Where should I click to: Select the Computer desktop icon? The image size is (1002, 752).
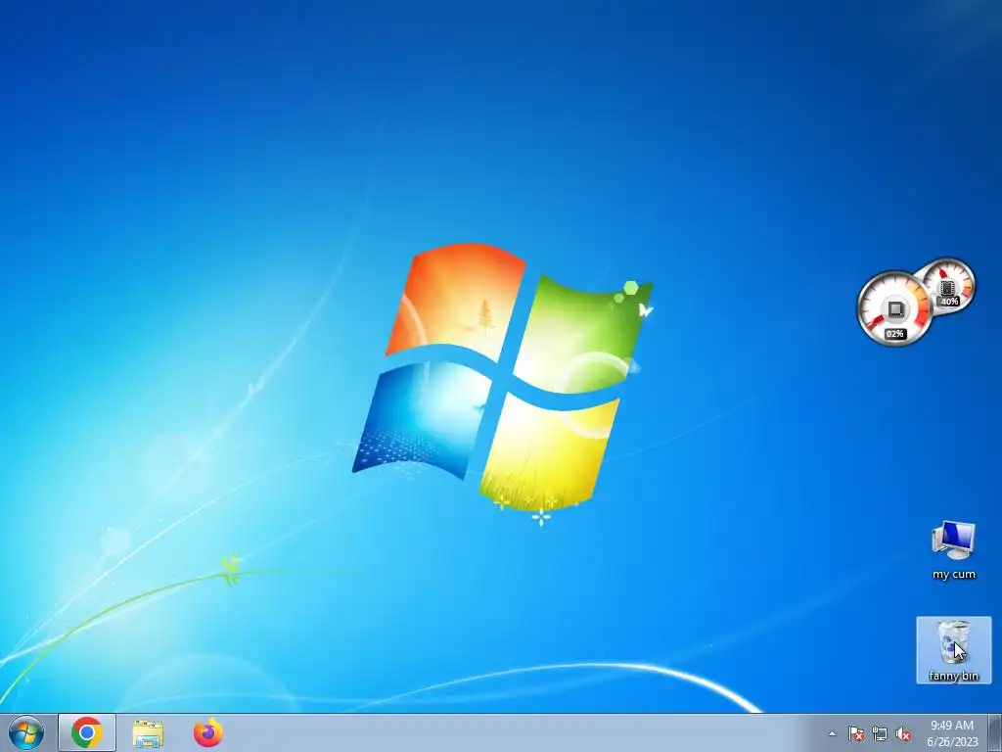pos(953,550)
